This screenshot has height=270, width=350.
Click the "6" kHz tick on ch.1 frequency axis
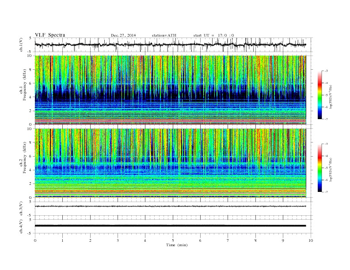pos(30,83)
